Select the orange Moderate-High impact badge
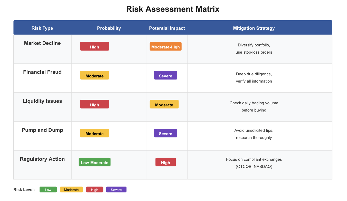 click(166, 46)
